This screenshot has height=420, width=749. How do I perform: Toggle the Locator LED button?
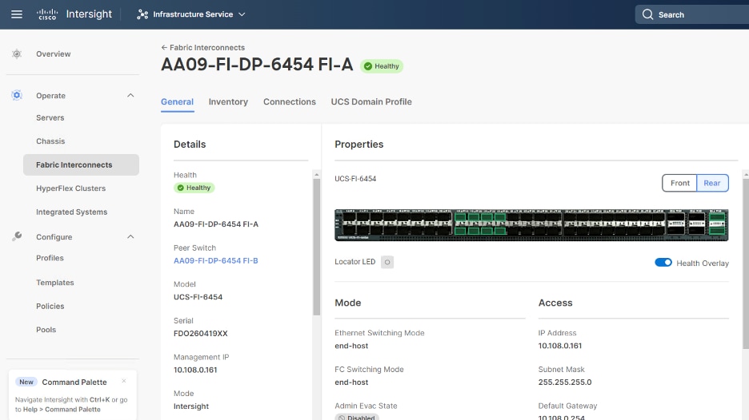coord(387,262)
